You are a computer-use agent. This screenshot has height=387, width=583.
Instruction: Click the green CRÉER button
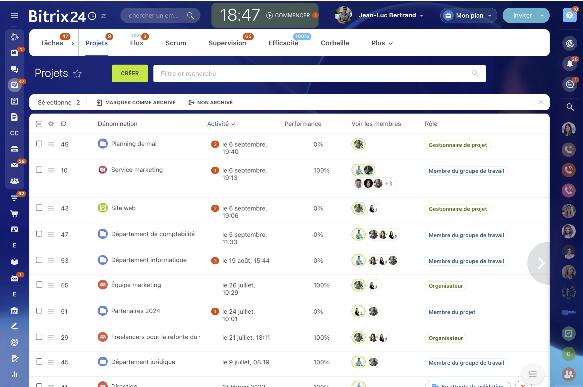pyautogui.click(x=130, y=73)
